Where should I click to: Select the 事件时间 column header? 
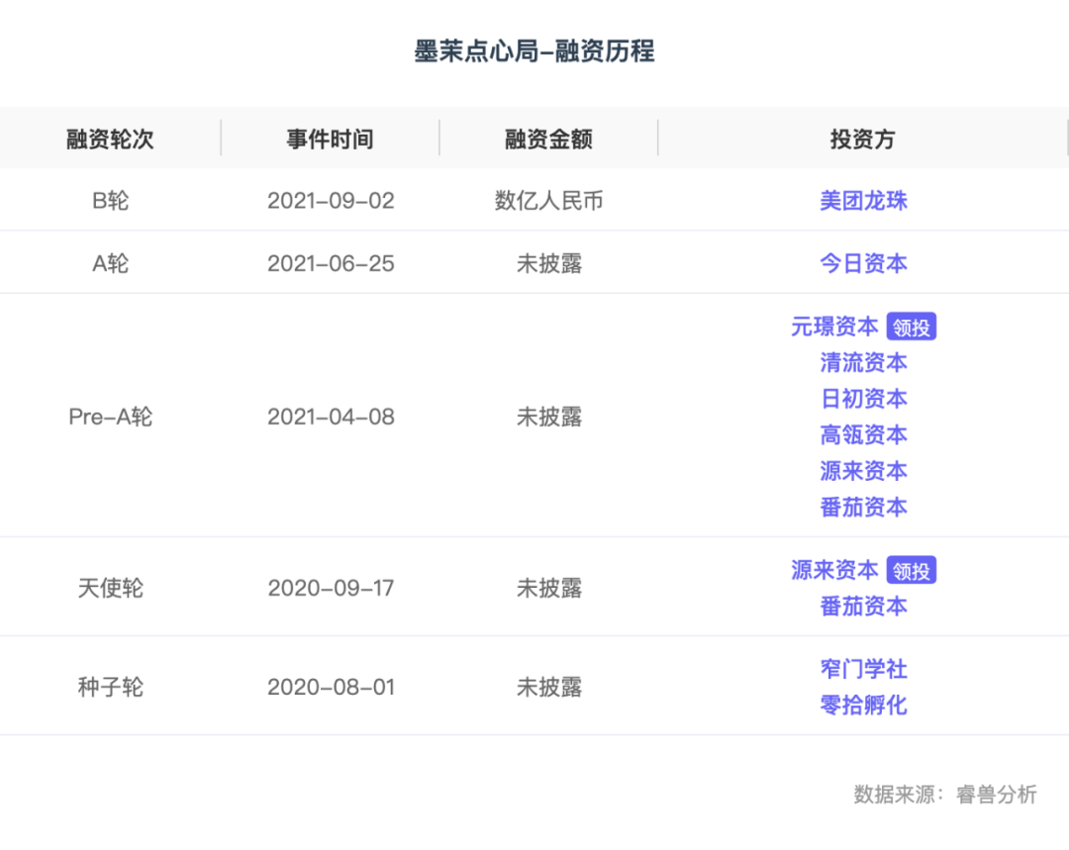330,139
